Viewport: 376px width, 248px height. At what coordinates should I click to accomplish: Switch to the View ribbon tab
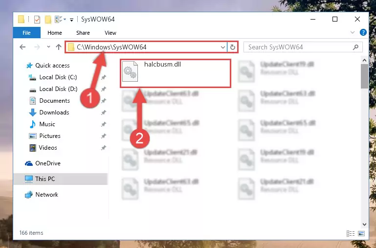point(111,33)
